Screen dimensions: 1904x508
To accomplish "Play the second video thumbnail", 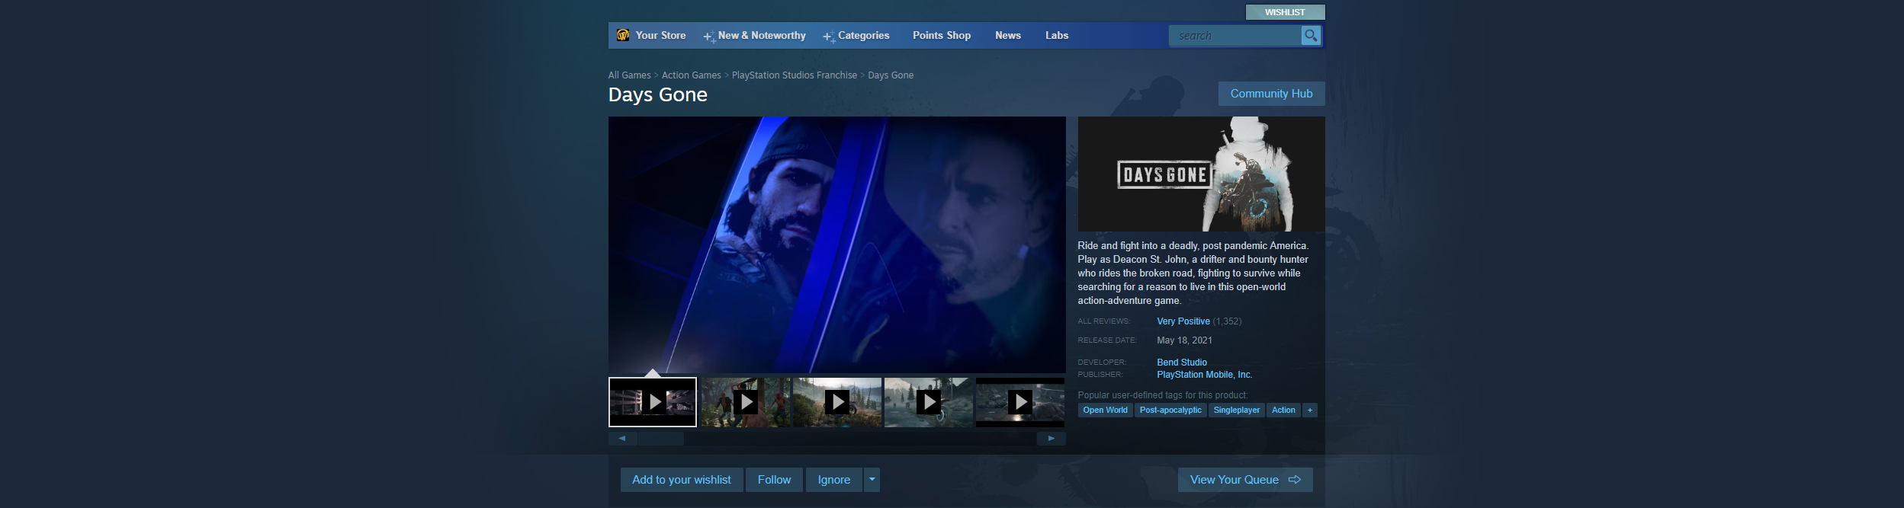I will 745,401.
